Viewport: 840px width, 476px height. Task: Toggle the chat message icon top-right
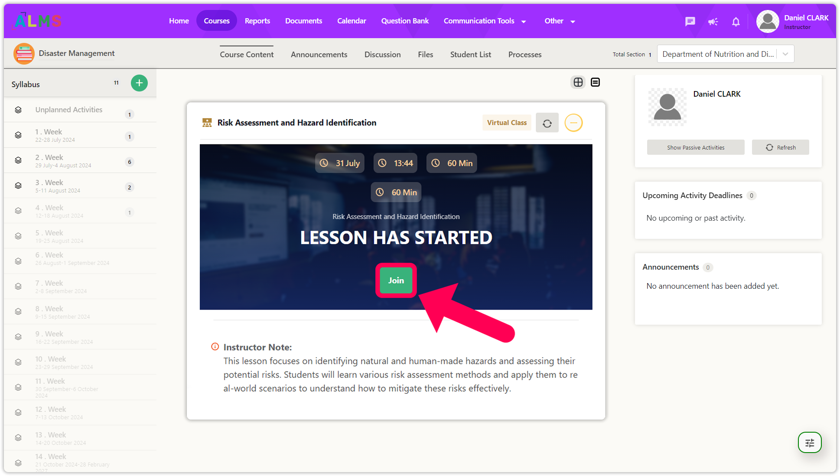click(690, 21)
